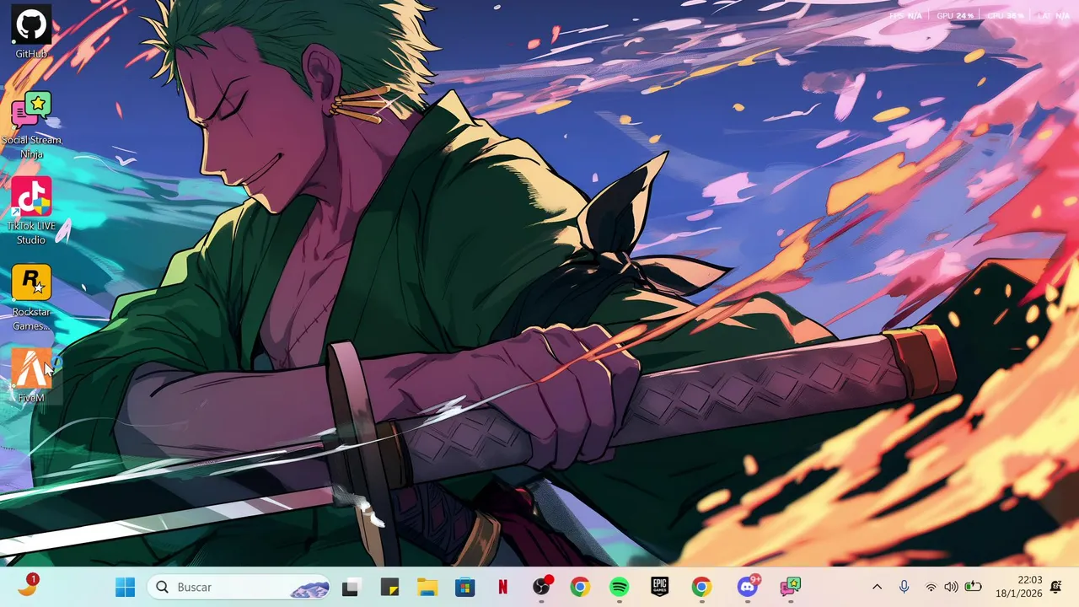
Task: Open Discord from the taskbar
Action: (x=748, y=587)
